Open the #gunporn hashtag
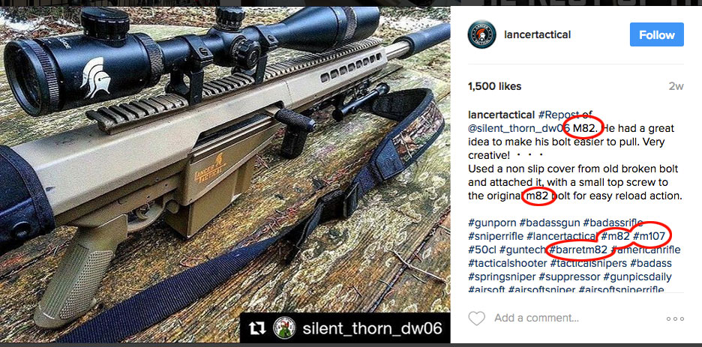Viewport: 702px width, 347px height. coord(492,223)
